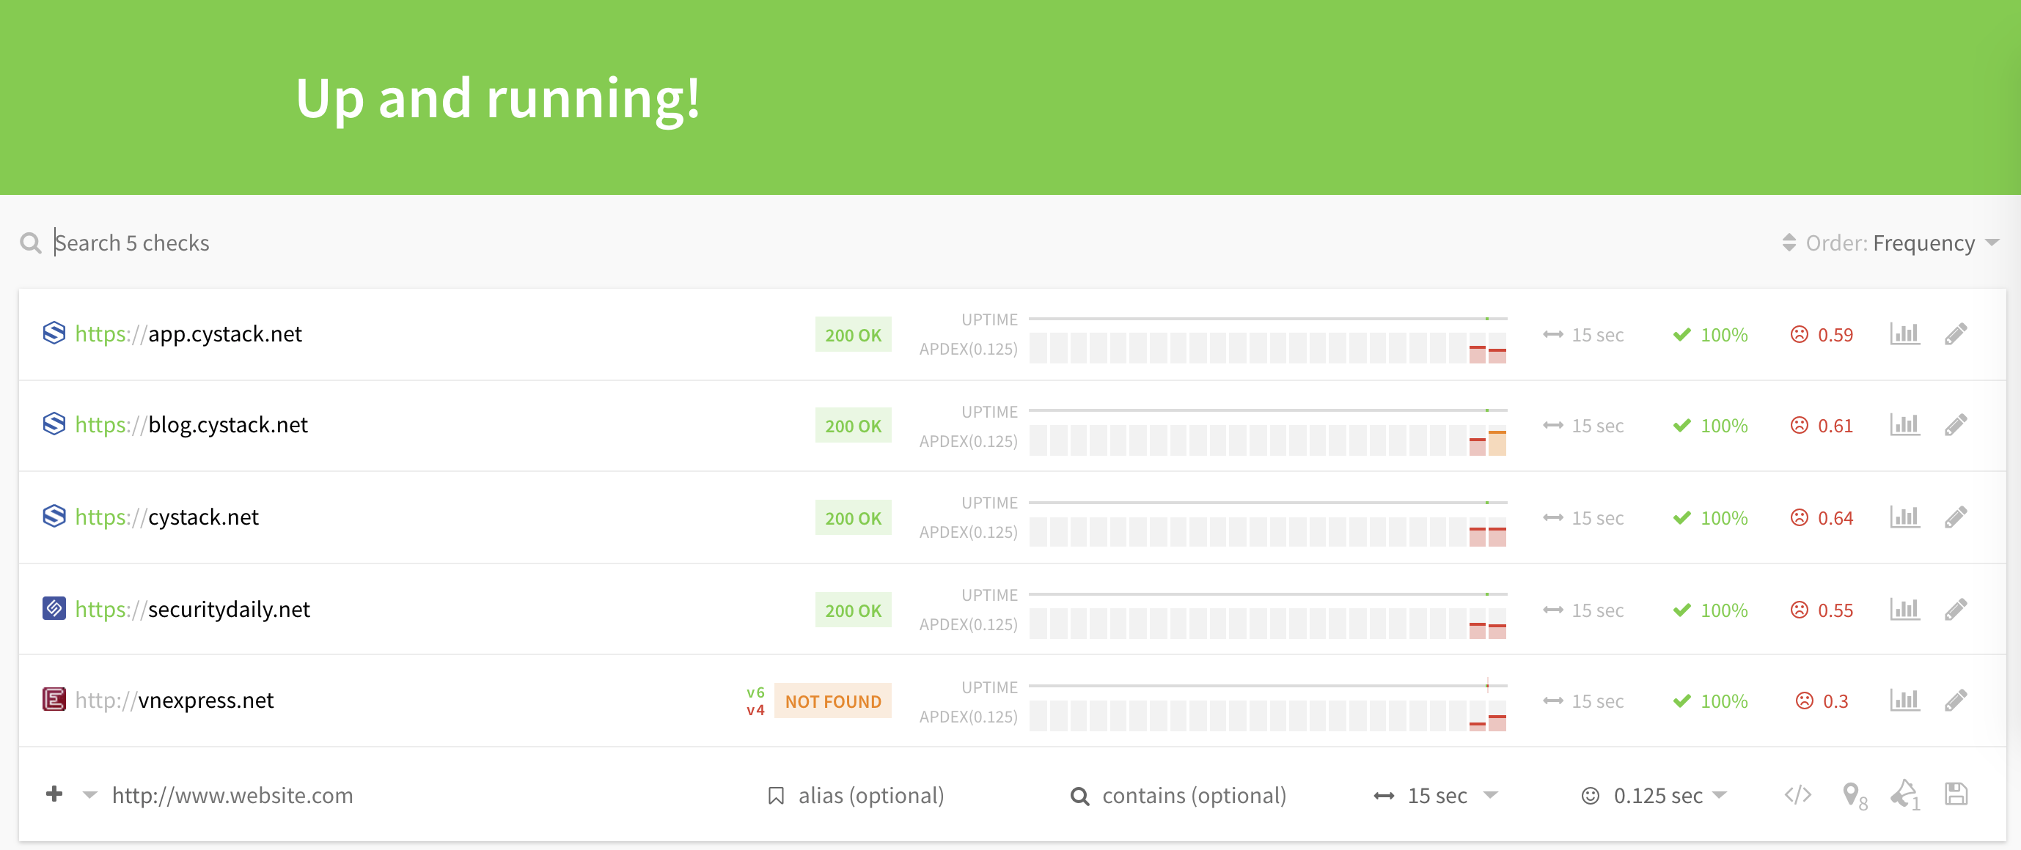Click the v6 label on vnexpress.net row
2021x850 pixels.
pyautogui.click(x=755, y=692)
